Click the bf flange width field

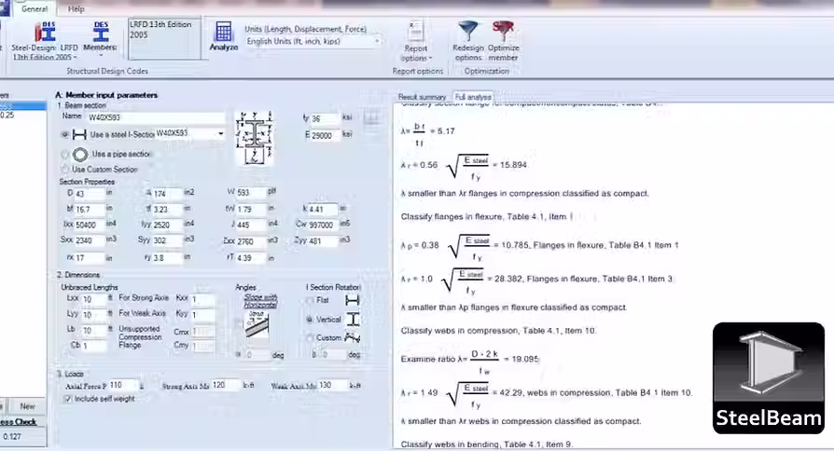[90, 210]
